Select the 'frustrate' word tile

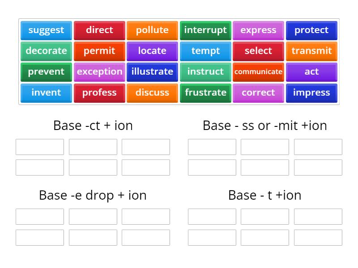[x=205, y=93]
